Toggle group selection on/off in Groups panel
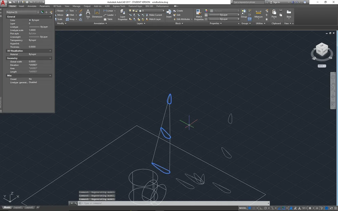Screen dimensions: 338x211 (250, 19)
